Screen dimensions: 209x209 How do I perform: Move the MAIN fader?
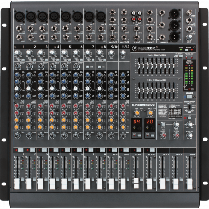point(190,184)
